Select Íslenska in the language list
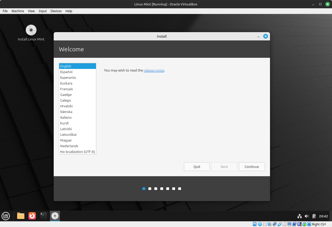Viewport: 332px width, 227px height. [78, 112]
